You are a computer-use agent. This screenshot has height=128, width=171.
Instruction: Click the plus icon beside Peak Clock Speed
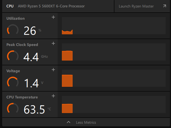pos(53,43)
